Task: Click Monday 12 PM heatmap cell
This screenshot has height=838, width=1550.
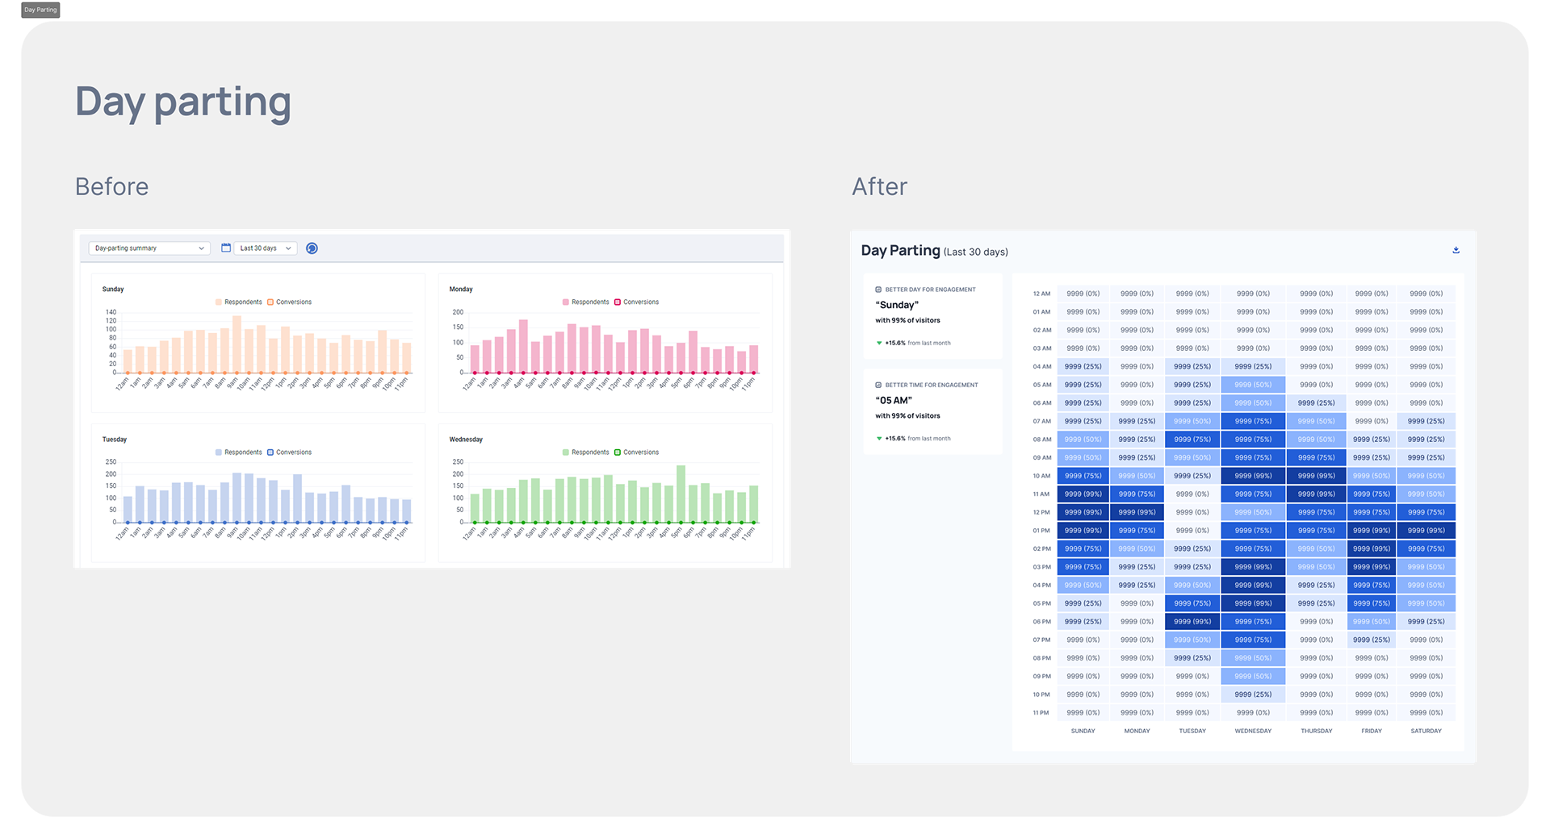Action: tap(1137, 512)
